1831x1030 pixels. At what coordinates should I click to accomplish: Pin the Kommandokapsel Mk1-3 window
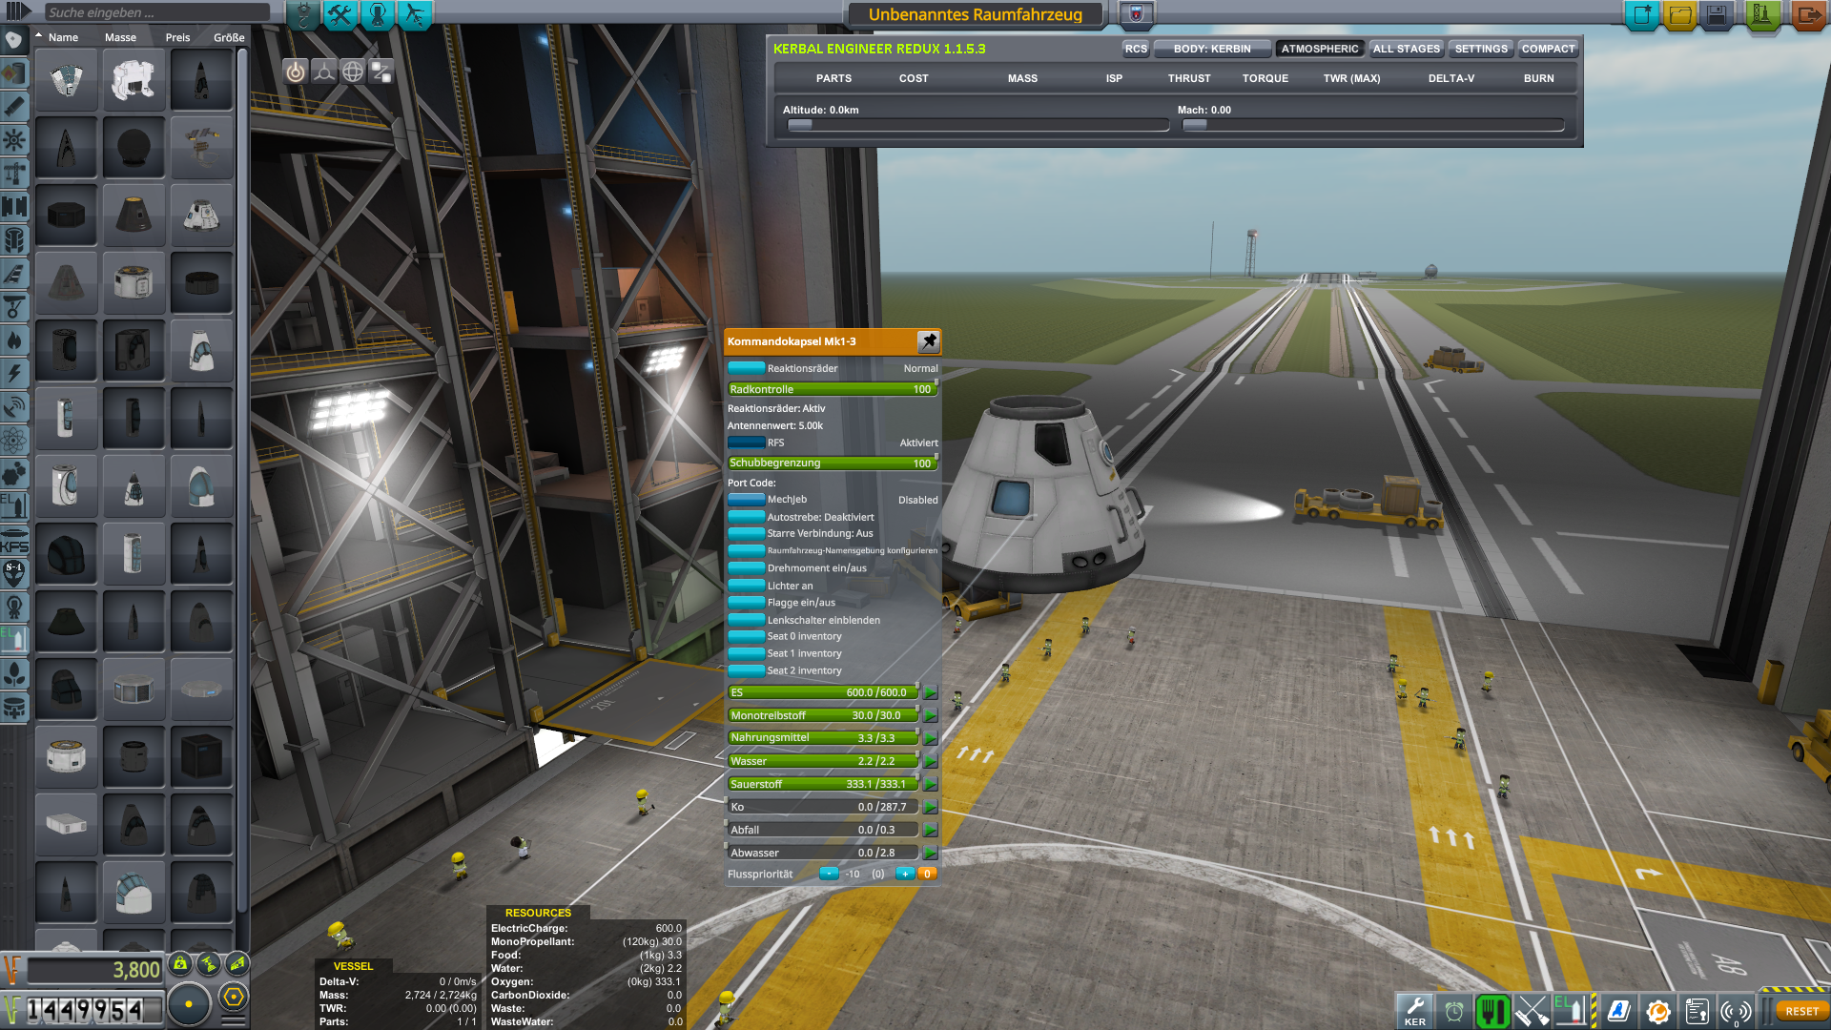[928, 341]
